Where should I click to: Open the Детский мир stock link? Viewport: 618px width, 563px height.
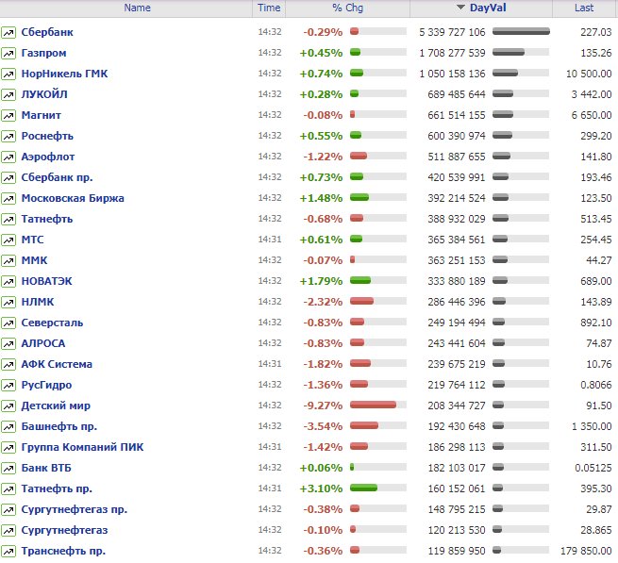(56, 406)
